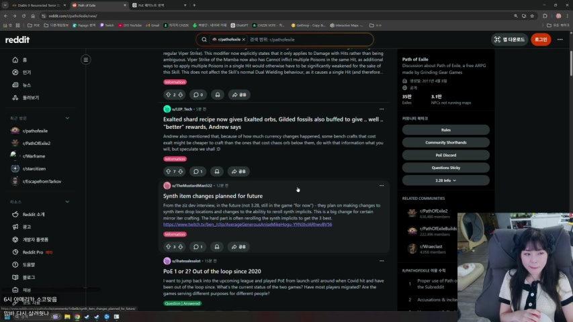This screenshot has height=322, width=573.
Task: Open comments on Synth item changes post
Action: [x=197, y=247]
